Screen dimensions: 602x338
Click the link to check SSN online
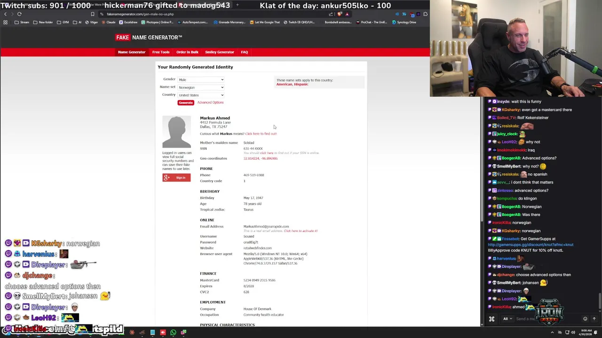[266, 153]
